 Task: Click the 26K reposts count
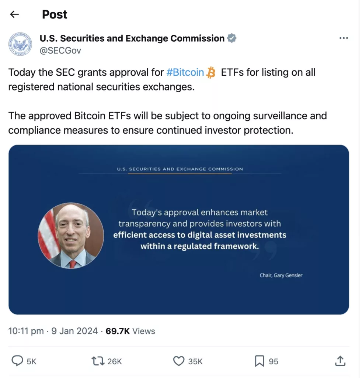[115, 361]
